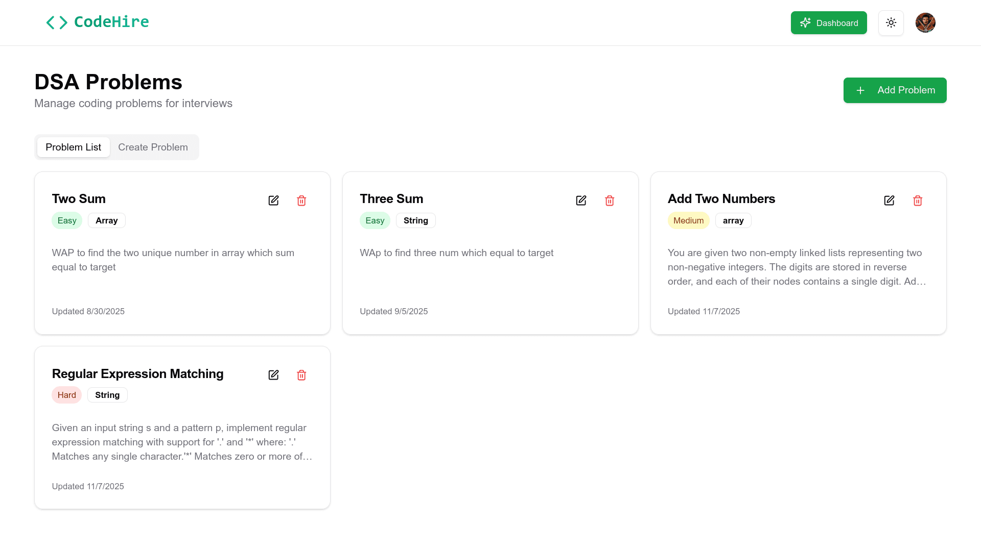Edit the Regular Expression Matching problem
Screen dimensions: 981x551
[x=273, y=375]
